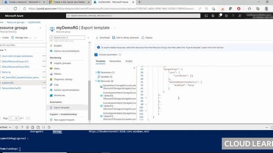Open Azure notifications bell
273x153 pixels.
[x=220, y=16]
